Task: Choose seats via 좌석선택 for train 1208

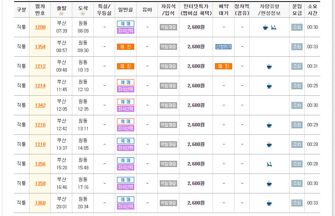Action: tap(125, 31)
